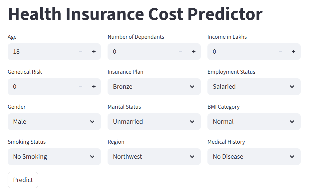Open the Gender selector
The height and width of the screenshot is (190, 309).
(54, 122)
